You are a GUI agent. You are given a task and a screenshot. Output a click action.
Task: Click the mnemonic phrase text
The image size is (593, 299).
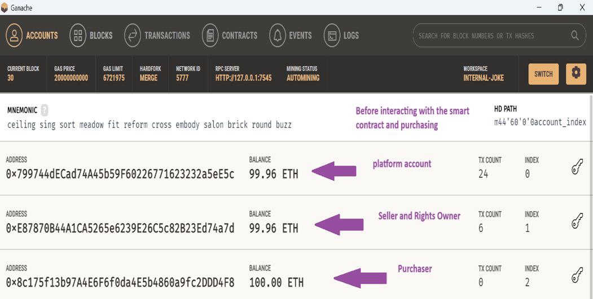[x=150, y=124]
